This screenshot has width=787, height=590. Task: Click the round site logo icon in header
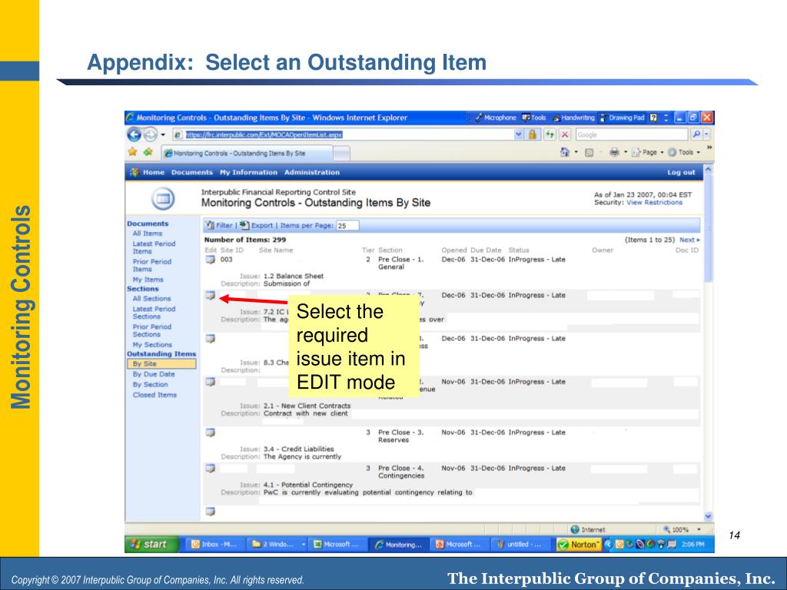point(163,199)
